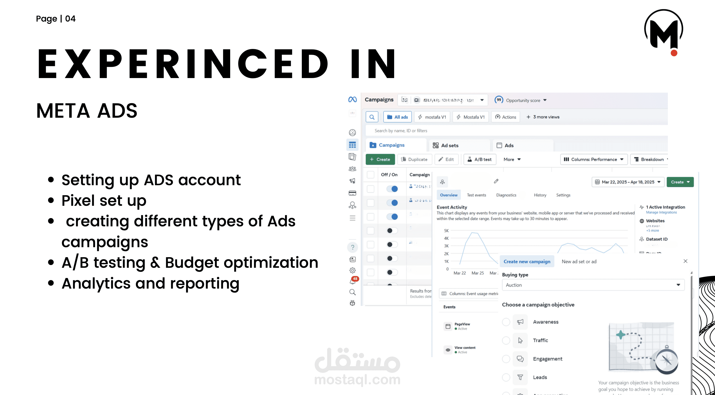
Task: Click the blue-bordered search button beside All ads
Action: pos(372,117)
